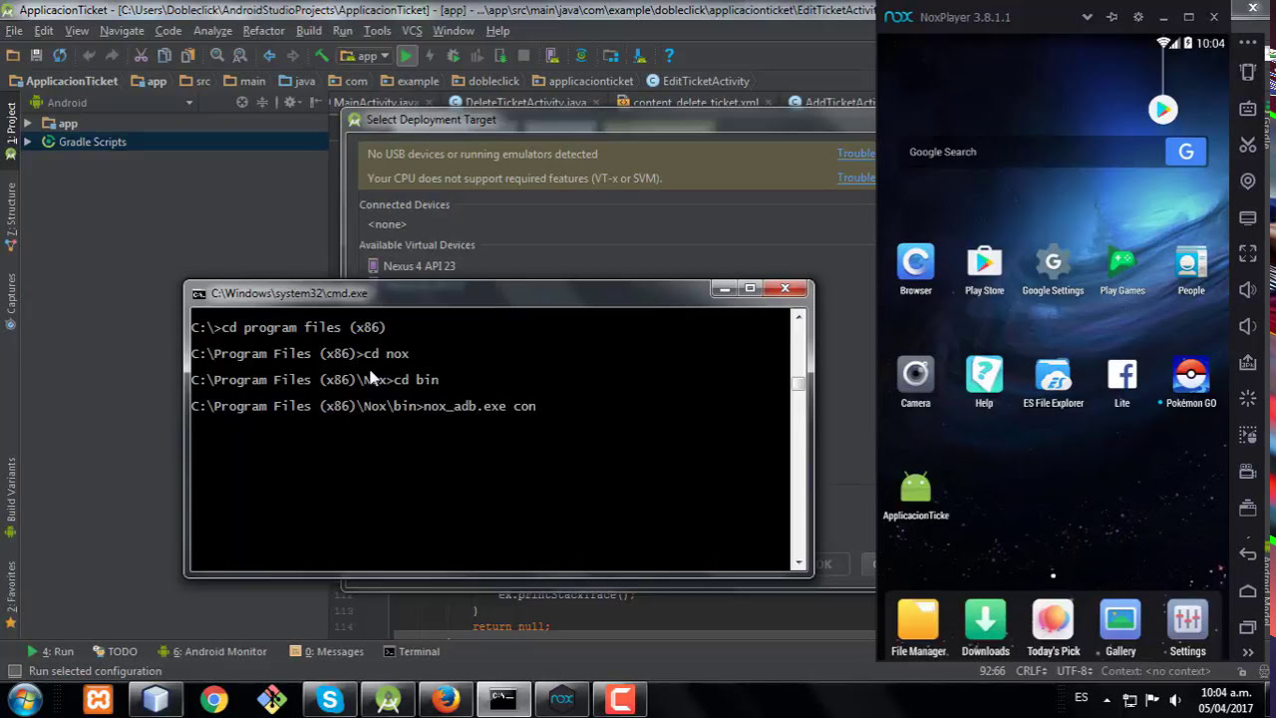Open Gallery from the Nox dock
This screenshot has width=1276, height=718.
tap(1119, 628)
